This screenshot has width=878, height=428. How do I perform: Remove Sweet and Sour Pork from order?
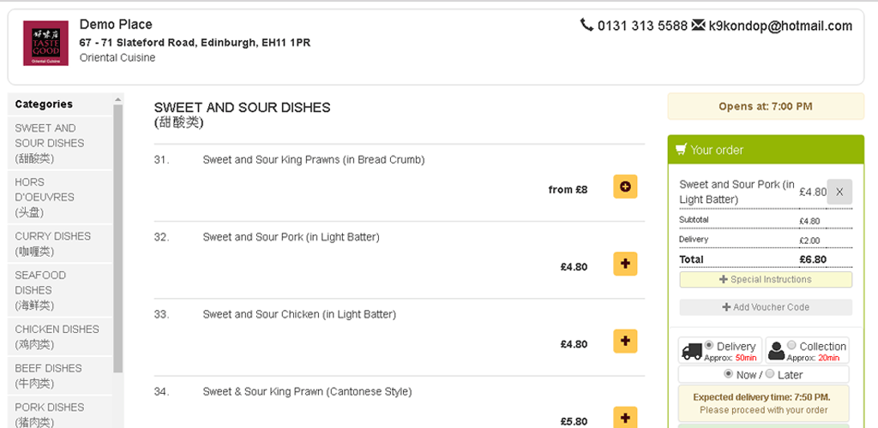[x=839, y=192]
